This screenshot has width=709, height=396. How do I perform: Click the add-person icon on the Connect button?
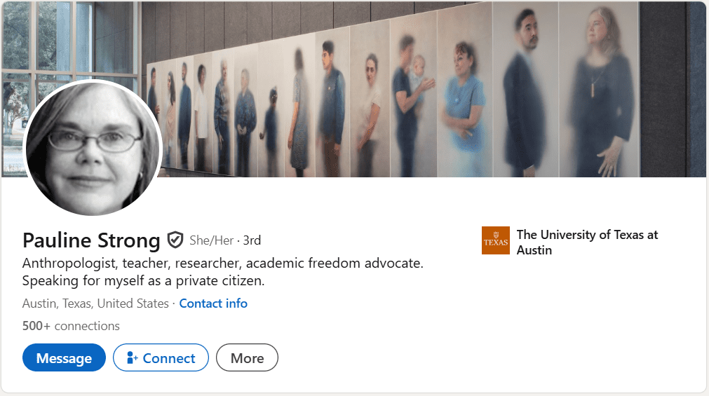pos(132,358)
